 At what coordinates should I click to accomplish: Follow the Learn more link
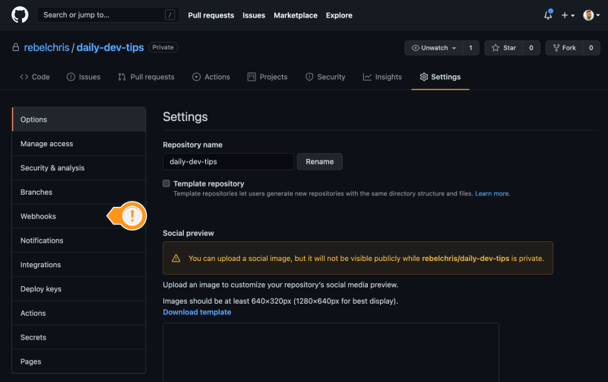tap(492, 193)
